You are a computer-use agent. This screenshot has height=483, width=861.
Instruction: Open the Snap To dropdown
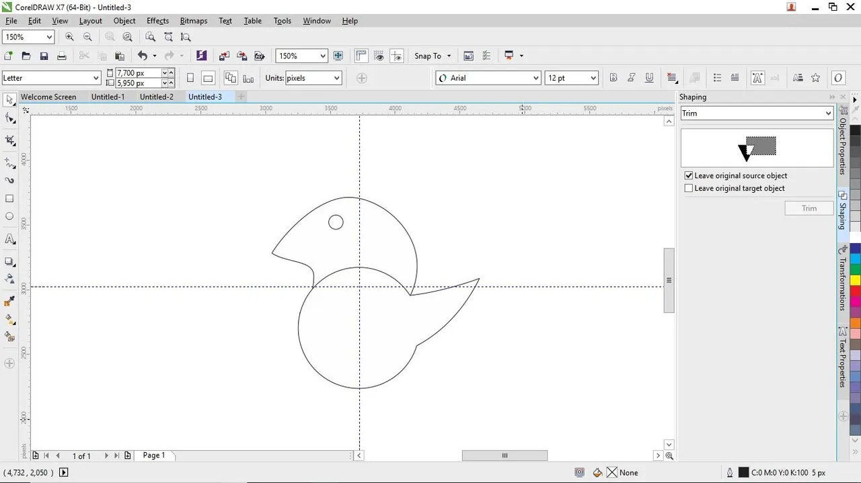[433, 56]
